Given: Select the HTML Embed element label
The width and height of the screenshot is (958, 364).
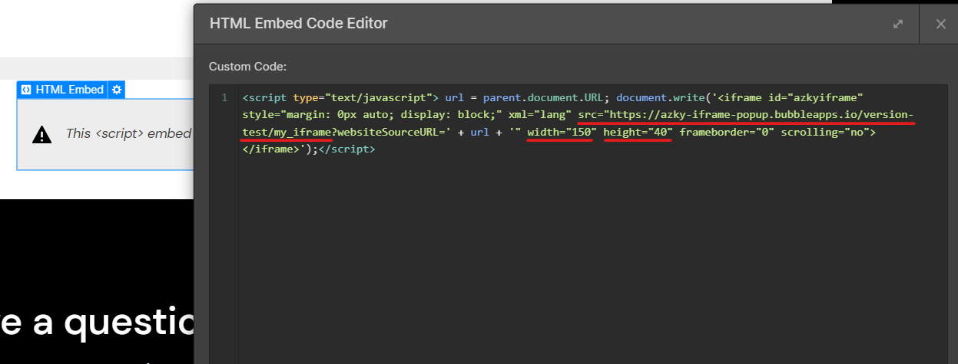Looking at the screenshot, I should tap(69, 90).
